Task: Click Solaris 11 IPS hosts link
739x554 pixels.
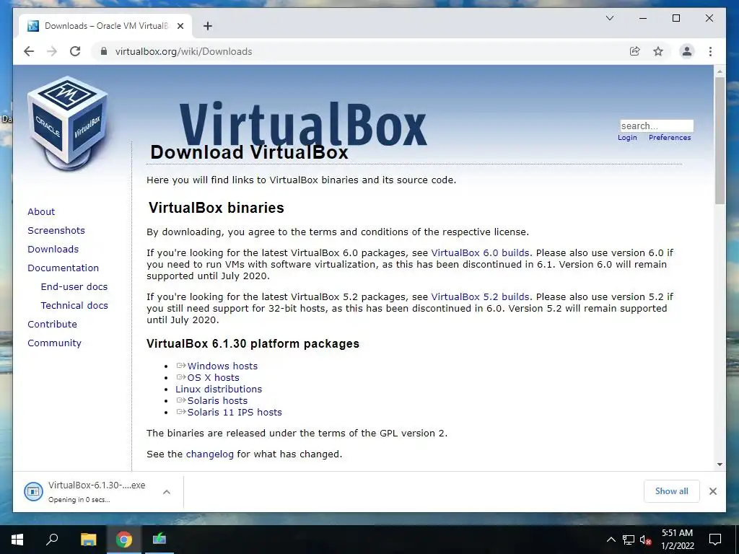Action: pos(235,412)
